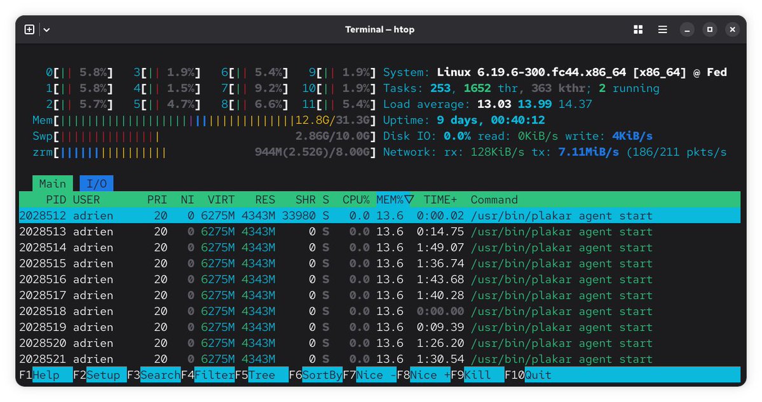Image resolution: width=762 pixels, height=402 pixels.
Task: Click the Uptime 9 days value
Action: point(491,120)
